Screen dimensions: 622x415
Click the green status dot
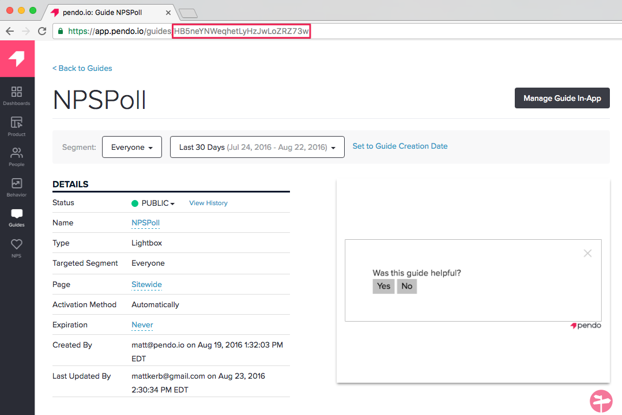pos(135,203)
